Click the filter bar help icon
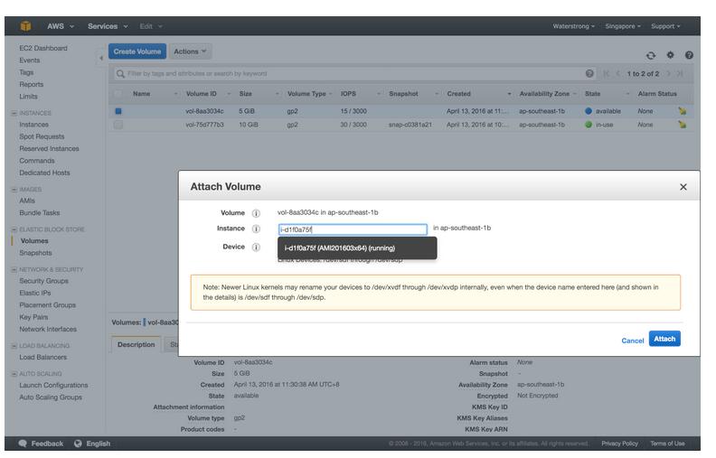The width and height of the screenshot is (716, 458). click(x=589, y=73)
